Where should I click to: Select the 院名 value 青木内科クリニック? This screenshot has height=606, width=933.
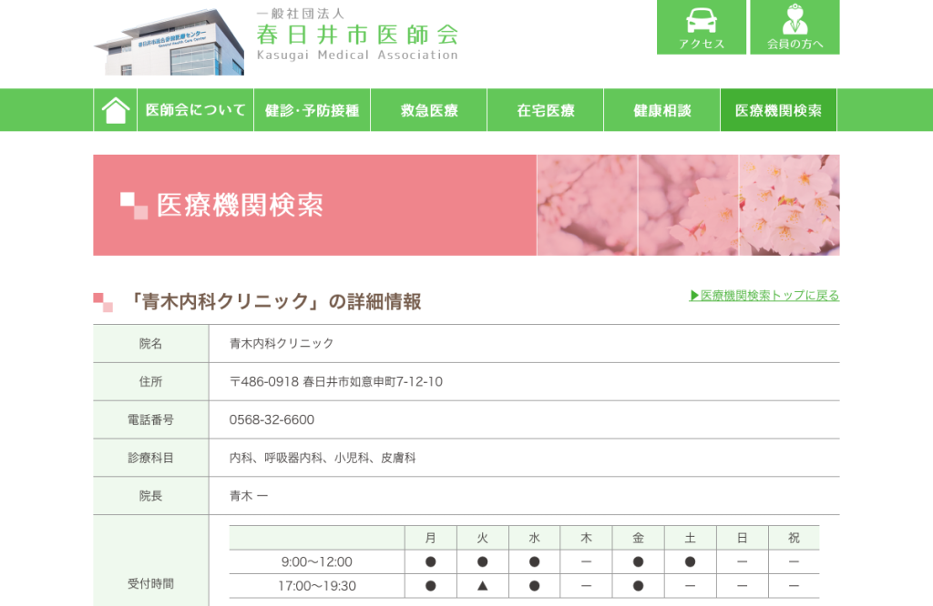pyautogui.click(x=282, y=343)
